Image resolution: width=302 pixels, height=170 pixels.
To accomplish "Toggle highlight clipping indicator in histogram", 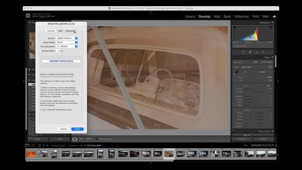I will tap(271, 27).
